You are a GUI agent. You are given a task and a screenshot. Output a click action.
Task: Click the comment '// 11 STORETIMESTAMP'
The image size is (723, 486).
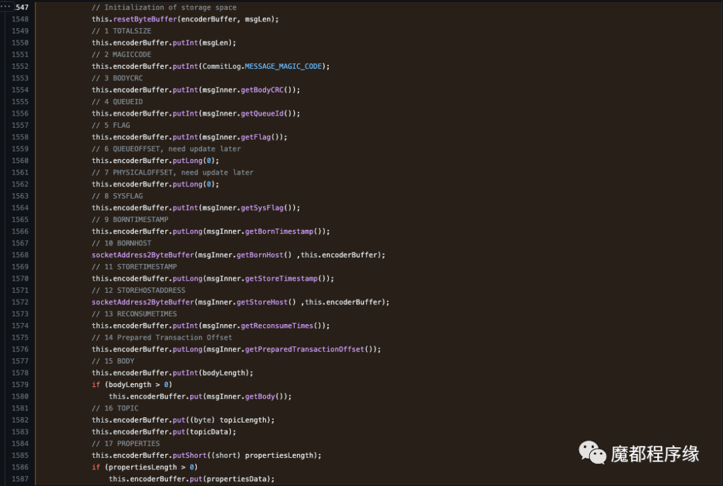point(134,267)
